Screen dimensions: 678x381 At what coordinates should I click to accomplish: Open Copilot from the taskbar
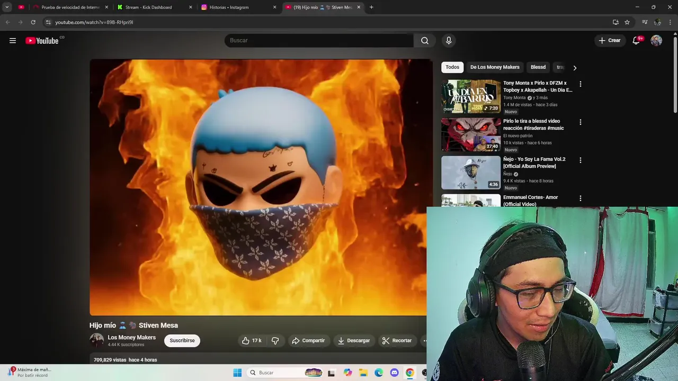[347, 373]
